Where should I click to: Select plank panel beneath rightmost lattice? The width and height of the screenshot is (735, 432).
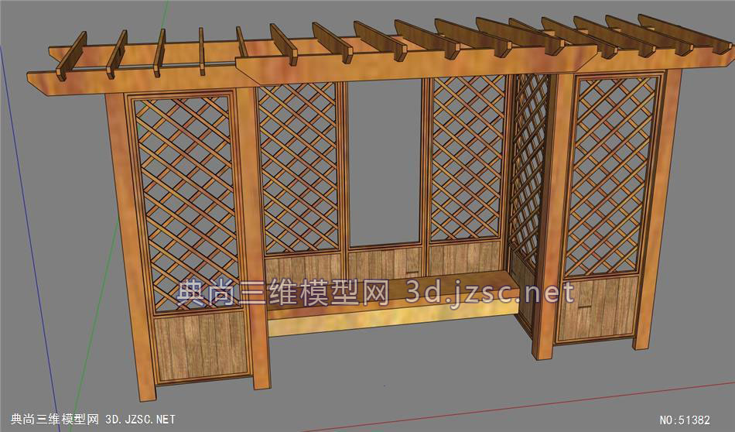pos(597,309)
